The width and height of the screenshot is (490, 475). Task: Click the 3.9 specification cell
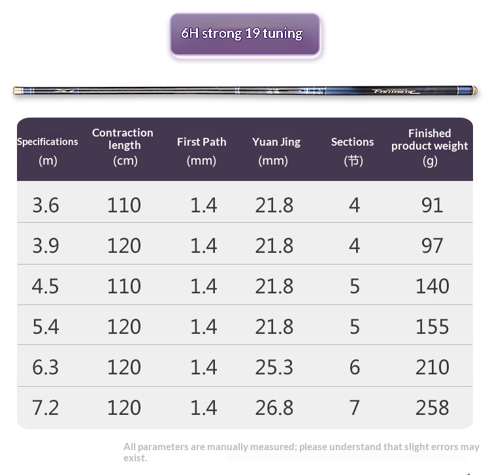(x=46, y=246)
